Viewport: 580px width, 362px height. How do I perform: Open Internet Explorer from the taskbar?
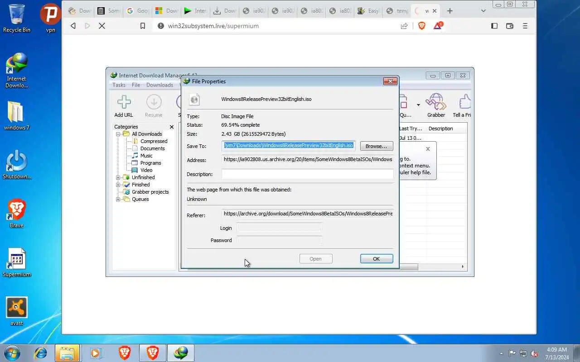click(x=40, y=353)
